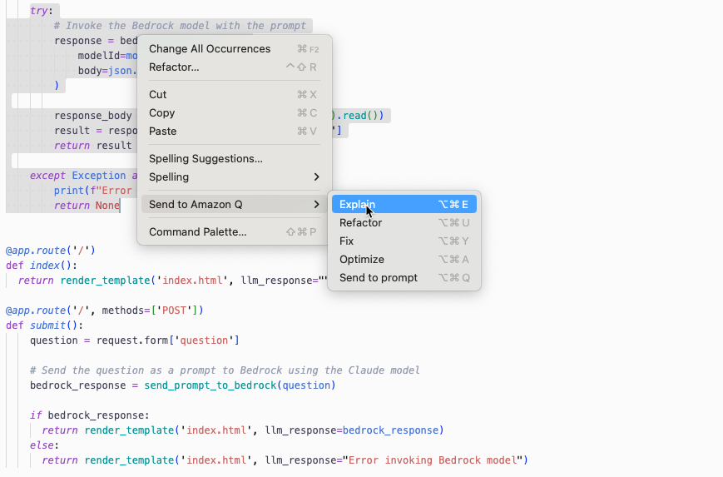Image resolution: width=723 pixels, height=477 pixels.
Task: Choose Refactor... in the main context menu
Action: (x=174, y=67)
